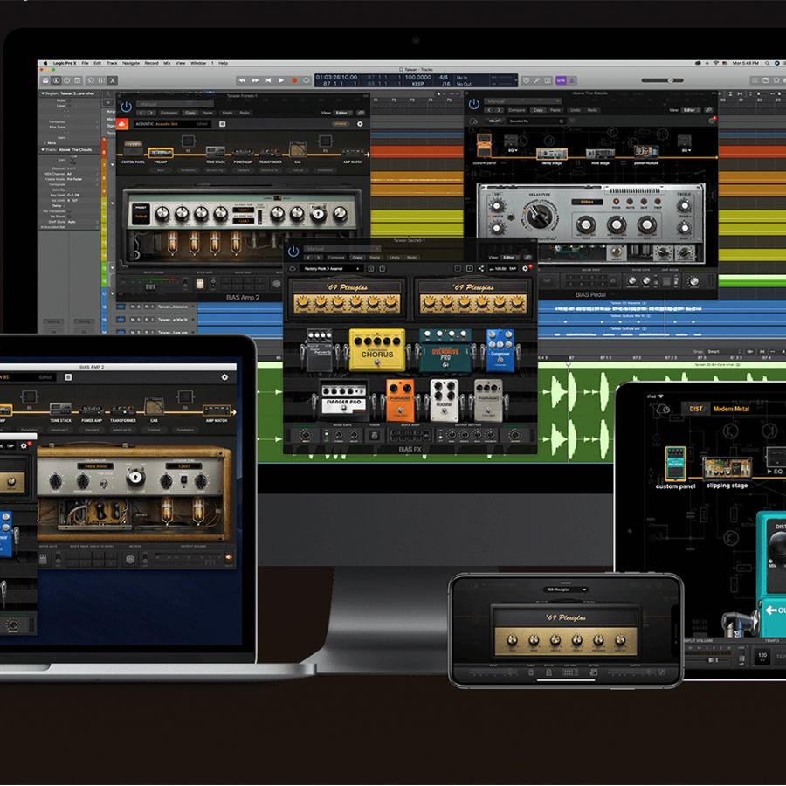Click Undo button in BIAS Amp 2 header
Screen dimensions: 786x786
(x=227, y=113)
